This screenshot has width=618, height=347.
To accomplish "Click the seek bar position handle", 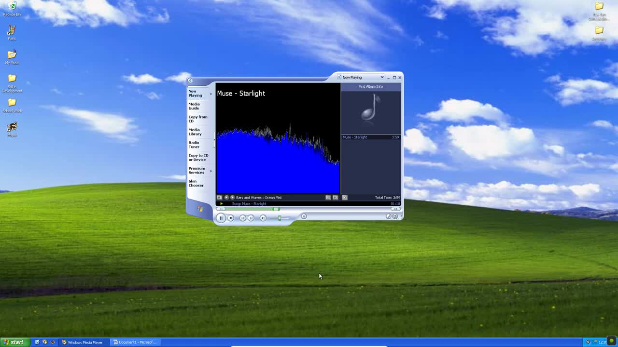I will click(276, 209).
